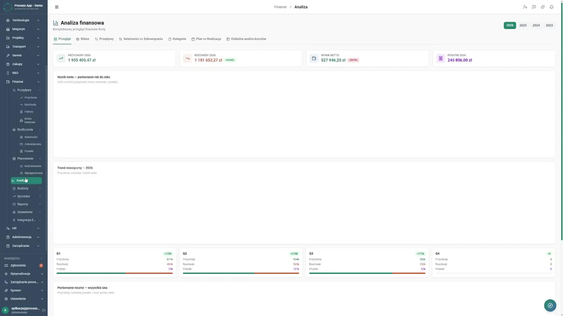
Task: Click the Q3 green-orange progress bar
Action: point(367,273)
